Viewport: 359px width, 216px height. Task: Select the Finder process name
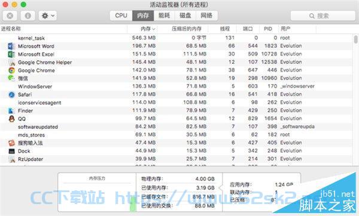25,111
